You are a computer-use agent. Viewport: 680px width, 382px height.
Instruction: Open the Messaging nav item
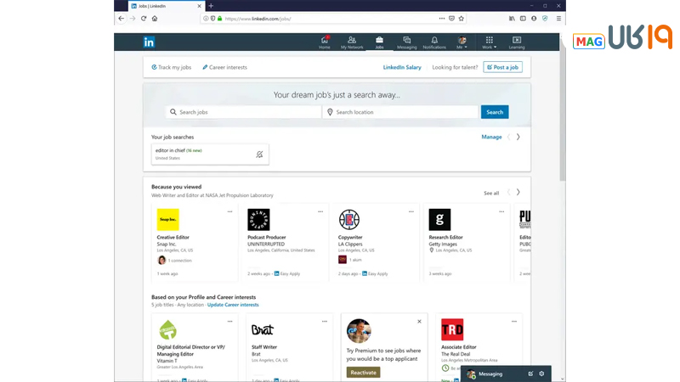point(407,42)
